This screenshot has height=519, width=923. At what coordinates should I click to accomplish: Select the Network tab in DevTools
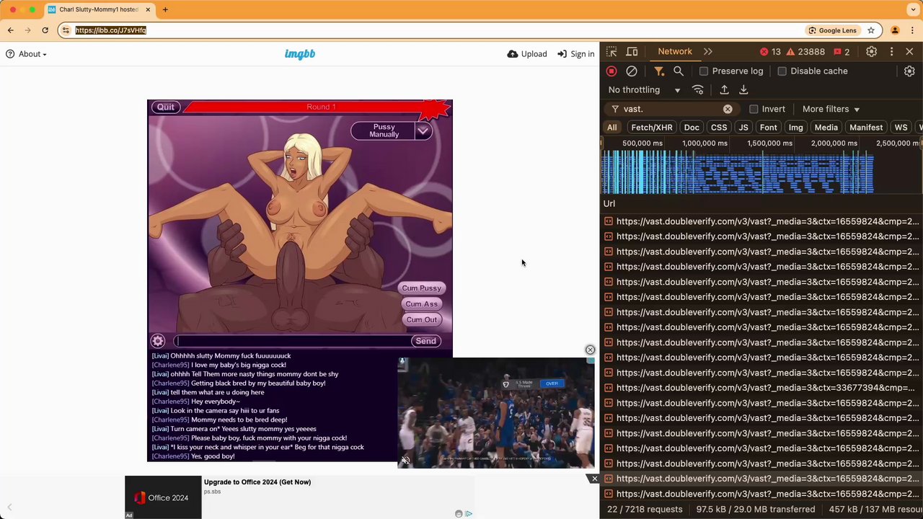pos(675,52)
